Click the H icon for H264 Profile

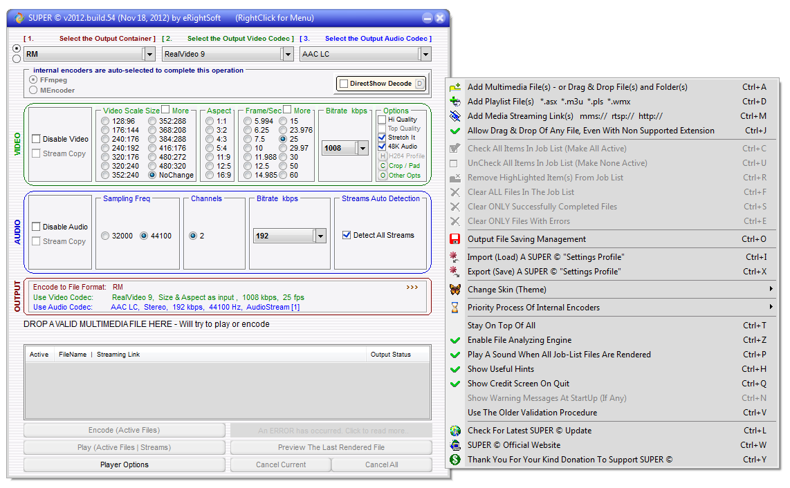click(383, 157)
